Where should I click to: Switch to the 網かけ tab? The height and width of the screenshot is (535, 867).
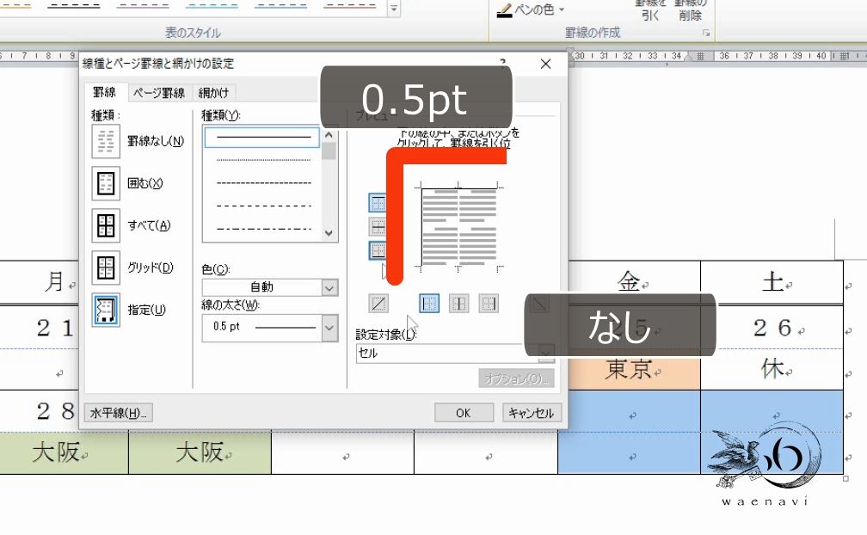(212, 92)
